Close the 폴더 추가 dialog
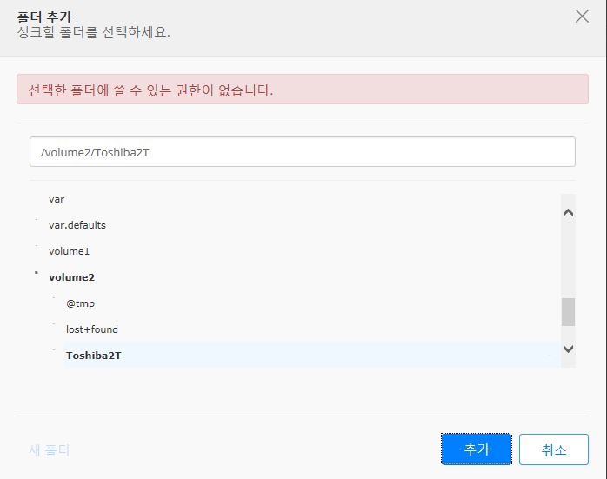Viewport: 607px width, 479px height. (x=582, y=17)
